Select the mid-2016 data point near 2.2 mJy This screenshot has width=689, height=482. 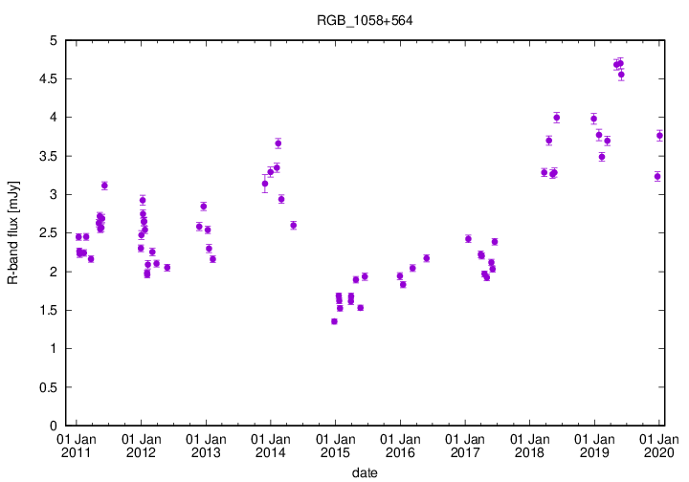(427, 258)
